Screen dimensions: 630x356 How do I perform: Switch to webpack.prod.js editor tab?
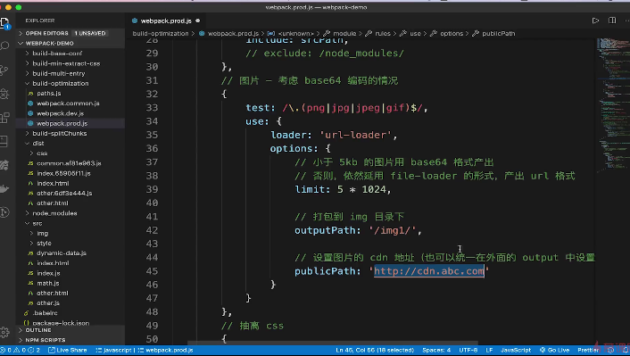(x=166, y=21)
